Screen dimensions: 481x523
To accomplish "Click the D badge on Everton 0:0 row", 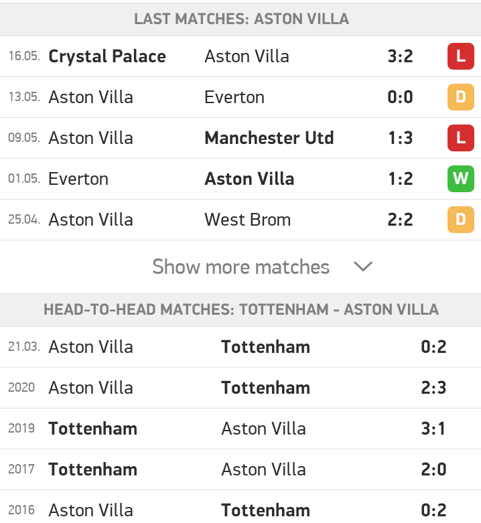I will [460, 97].
